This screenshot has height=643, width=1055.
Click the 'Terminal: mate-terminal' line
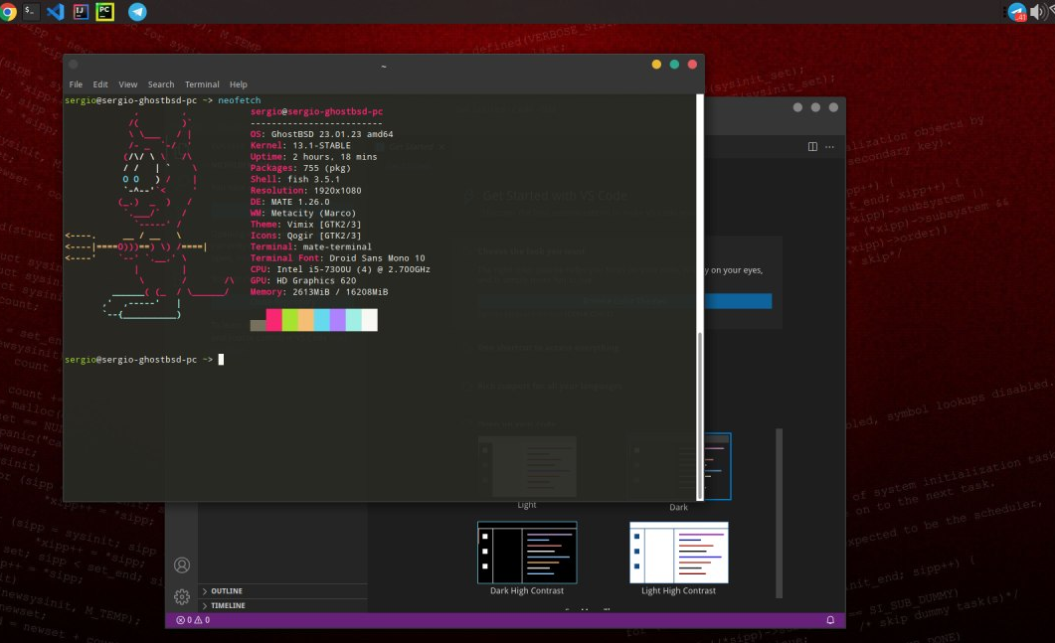click(x=311, y=246)
